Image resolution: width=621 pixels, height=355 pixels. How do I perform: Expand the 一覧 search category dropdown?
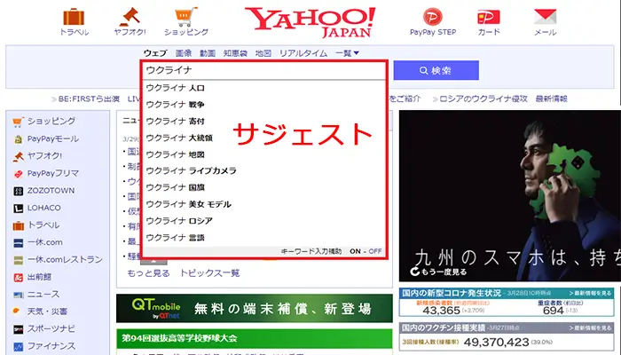click(x=348, y=53)
